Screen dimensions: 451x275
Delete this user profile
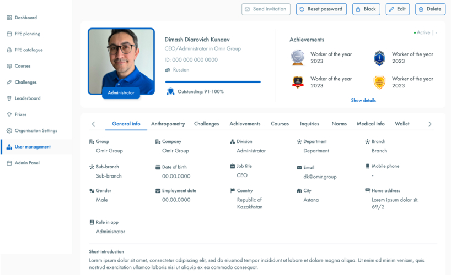(430, 9)
